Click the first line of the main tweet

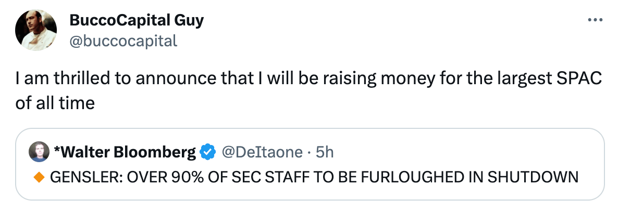(308, 79)
